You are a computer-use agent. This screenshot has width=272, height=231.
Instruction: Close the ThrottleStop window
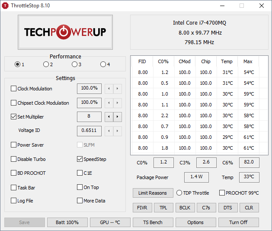coord(262,6)
